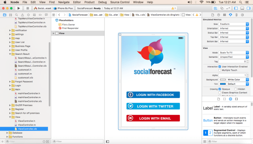Open the Symbol navigator
This screenshot has width=253, height=144.
11,15
